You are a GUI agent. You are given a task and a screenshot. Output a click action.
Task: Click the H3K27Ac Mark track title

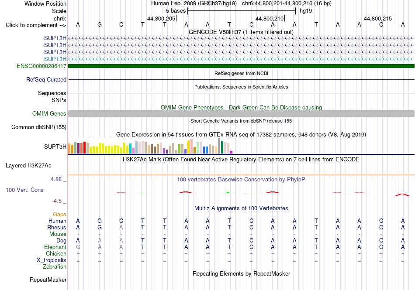241,159
